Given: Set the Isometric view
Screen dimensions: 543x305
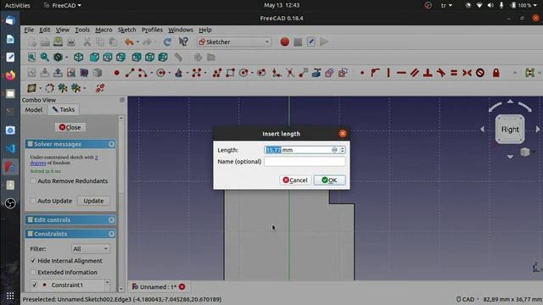Looking at the screenshot, I should coord(79,57).
